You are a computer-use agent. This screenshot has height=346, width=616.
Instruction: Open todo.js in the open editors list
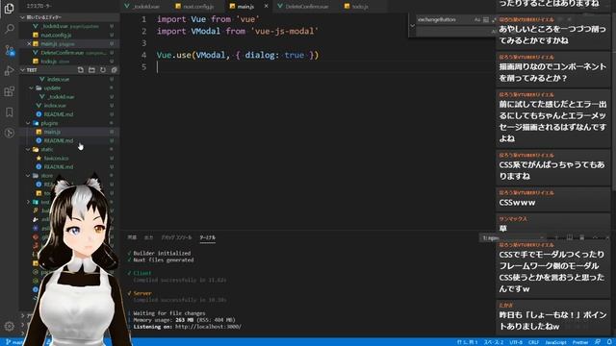(x=70, y=62)
